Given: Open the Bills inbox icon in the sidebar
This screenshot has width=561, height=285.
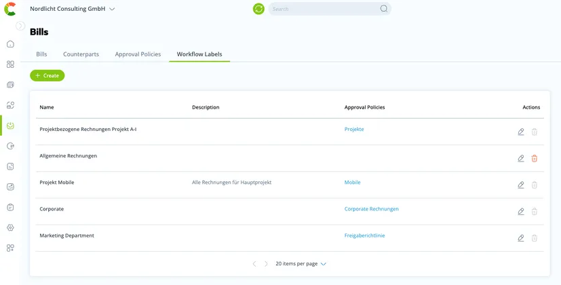Looking at the screenshot, I should click(x=10, y=126).
